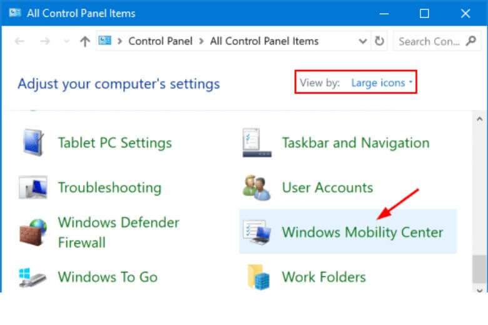Open the Taskbar and Navigation link
488x325 pixels.
coord(355,142)
